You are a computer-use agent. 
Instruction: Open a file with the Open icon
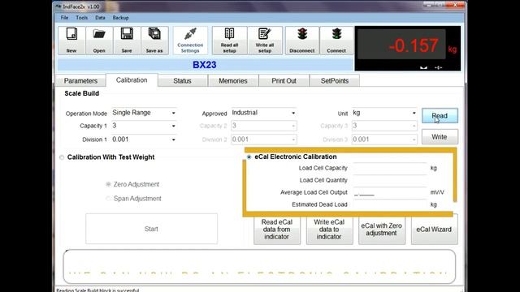(x=99, y=41)
